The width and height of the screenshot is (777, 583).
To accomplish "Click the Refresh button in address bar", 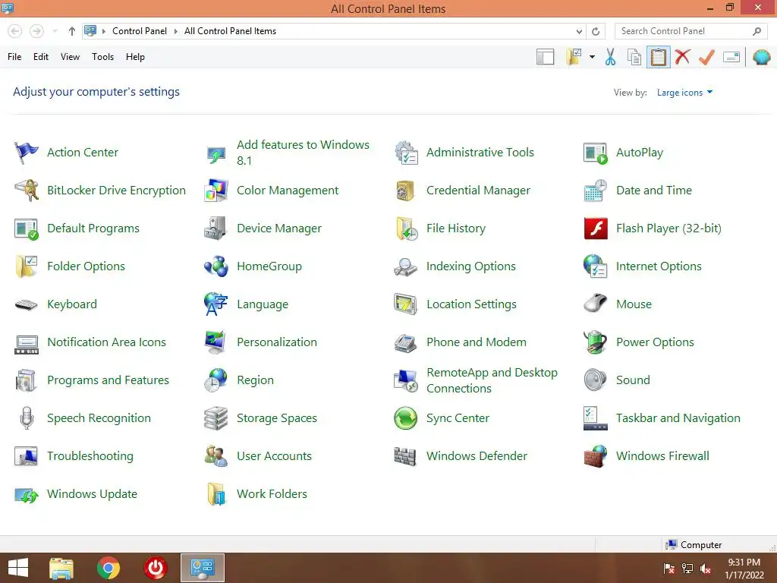I will click(x=596, y=31).
